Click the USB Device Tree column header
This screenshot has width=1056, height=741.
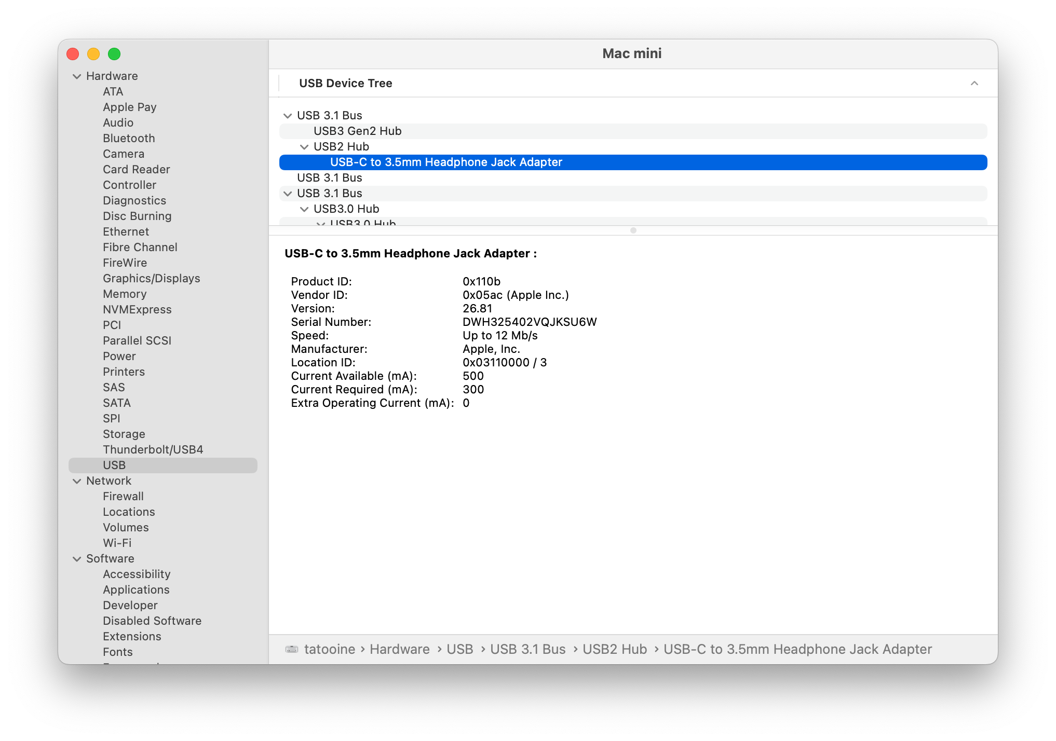pyautogui.click(x=345, y=84)
